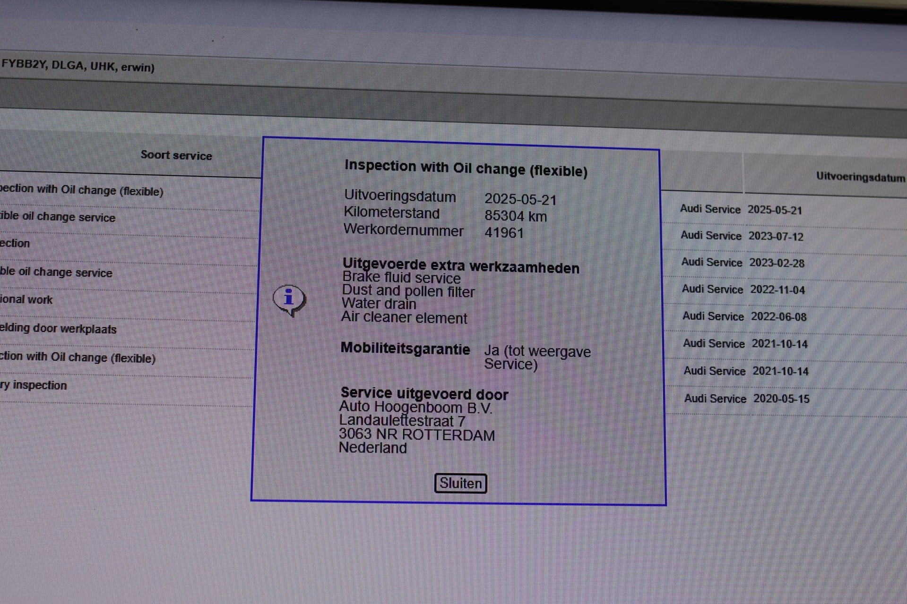Click the info speech-bubble icon
Image resolution: width=907 pixels, height=604 pixels.
[x=289, y=299]
